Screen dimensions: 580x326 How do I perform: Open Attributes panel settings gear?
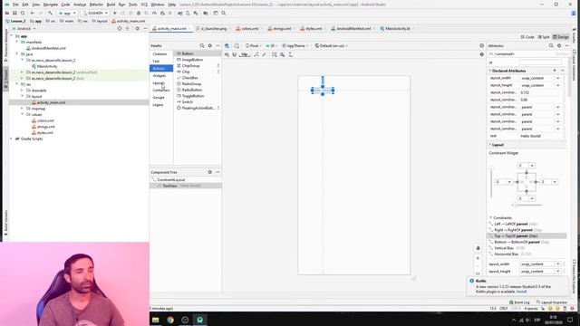click(559, 45)
